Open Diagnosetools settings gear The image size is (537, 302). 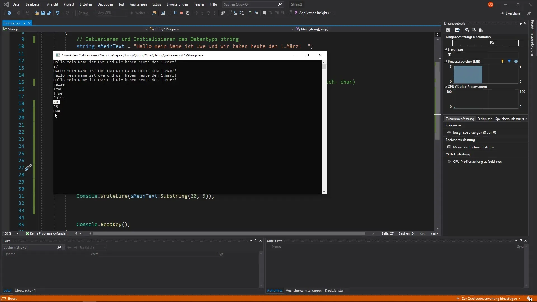pos(448,30)
